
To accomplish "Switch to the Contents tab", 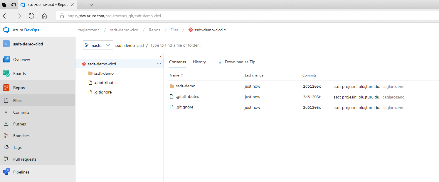I will pyautogui.click(x=177, y=62).
